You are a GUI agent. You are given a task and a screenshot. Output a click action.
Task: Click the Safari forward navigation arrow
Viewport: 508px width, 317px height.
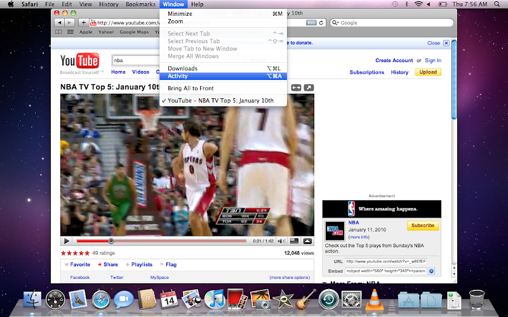pos(69,23)
